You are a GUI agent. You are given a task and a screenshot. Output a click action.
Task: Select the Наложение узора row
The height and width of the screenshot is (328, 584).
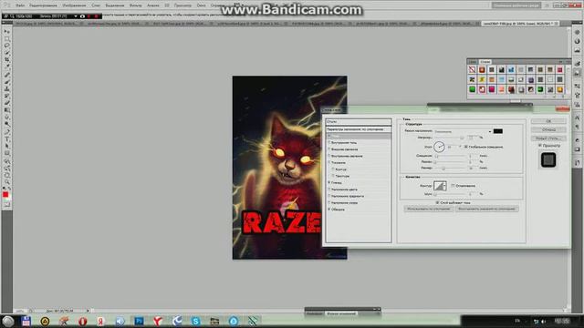click(x=359, y=202)
